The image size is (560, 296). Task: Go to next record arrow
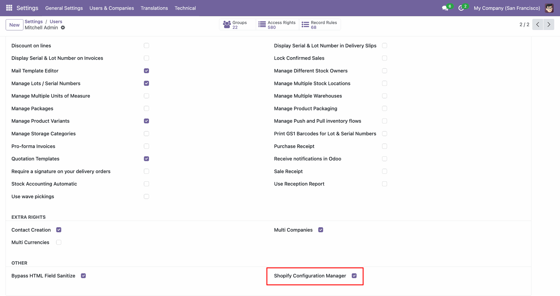549,24
